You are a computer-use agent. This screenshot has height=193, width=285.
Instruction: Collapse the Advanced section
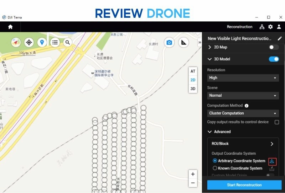point(209,132)
